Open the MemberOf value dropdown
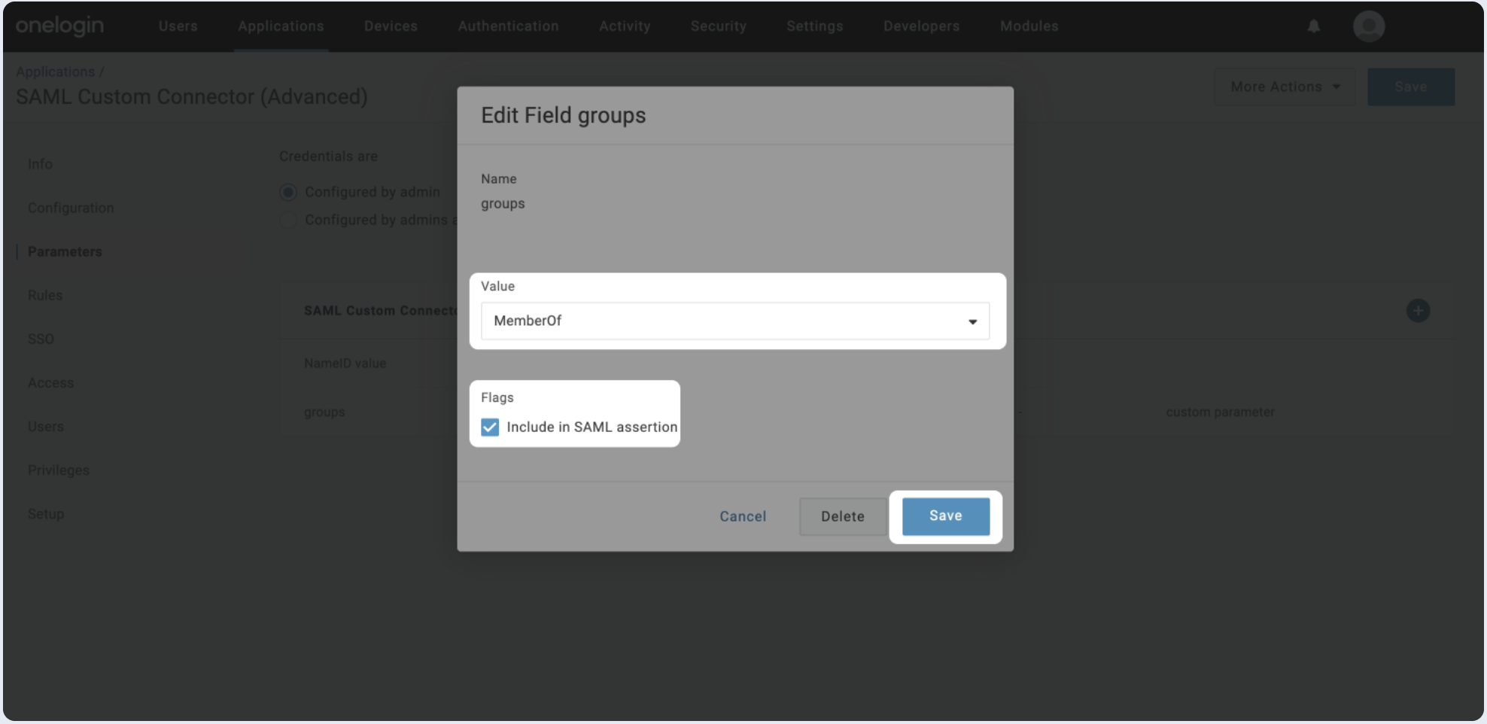 pos(734,321)
